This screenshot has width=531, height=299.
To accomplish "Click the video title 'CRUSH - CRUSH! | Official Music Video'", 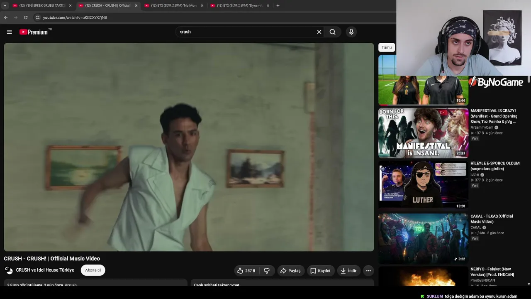I will (52, 259).
